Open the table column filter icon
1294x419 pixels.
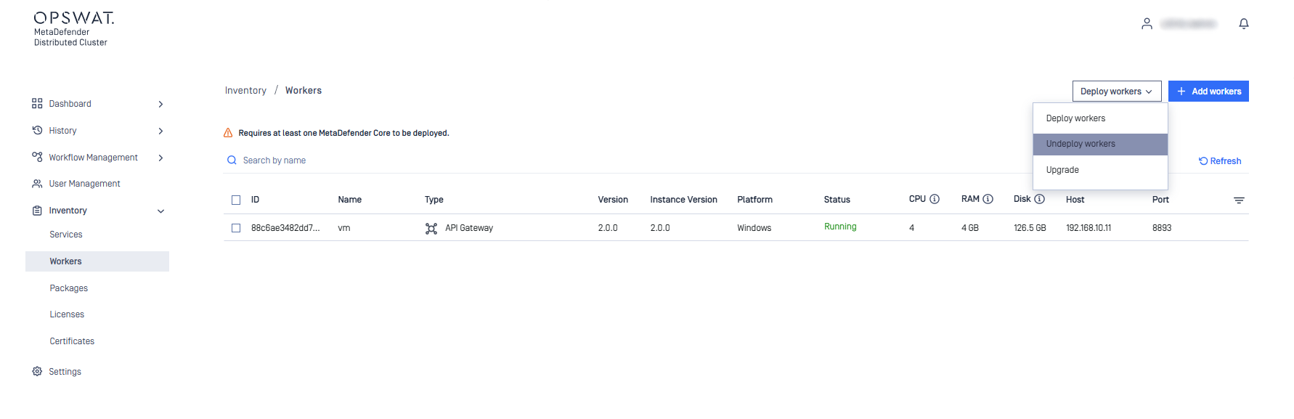[x=1239, y=200]
